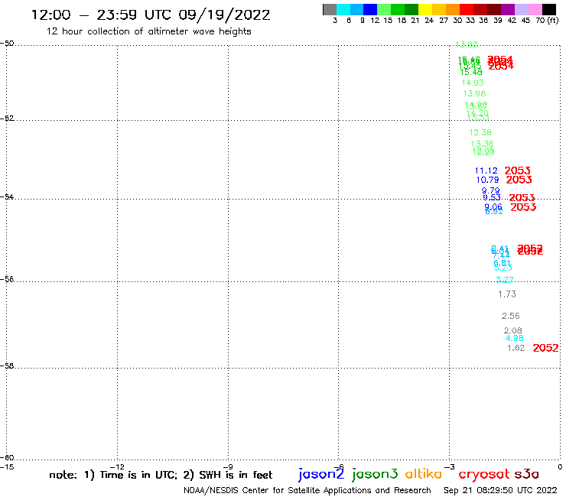
Task: Click the -56 latitude axis label
Action: pos(7,279)
